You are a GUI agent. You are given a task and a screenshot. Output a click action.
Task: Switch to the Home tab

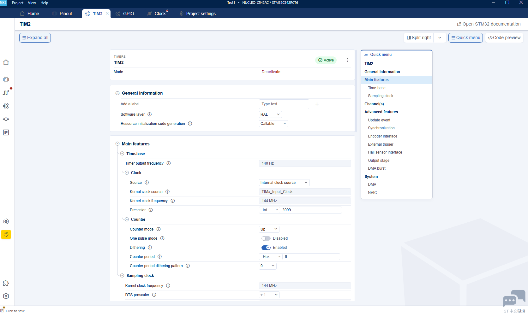[x=30, y=14]
